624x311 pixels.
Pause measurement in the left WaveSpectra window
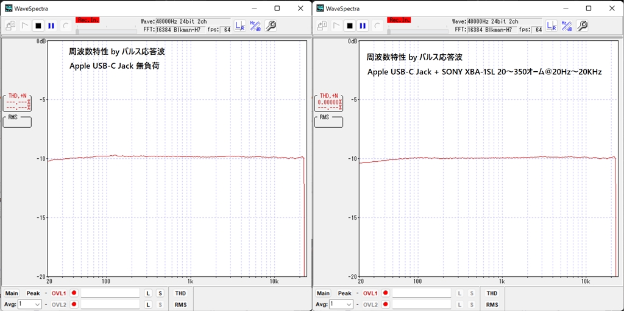click(51, 26)
